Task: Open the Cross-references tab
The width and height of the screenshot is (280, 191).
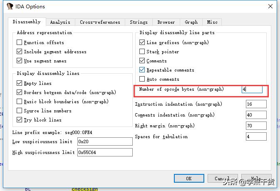Action: (100, 22)
